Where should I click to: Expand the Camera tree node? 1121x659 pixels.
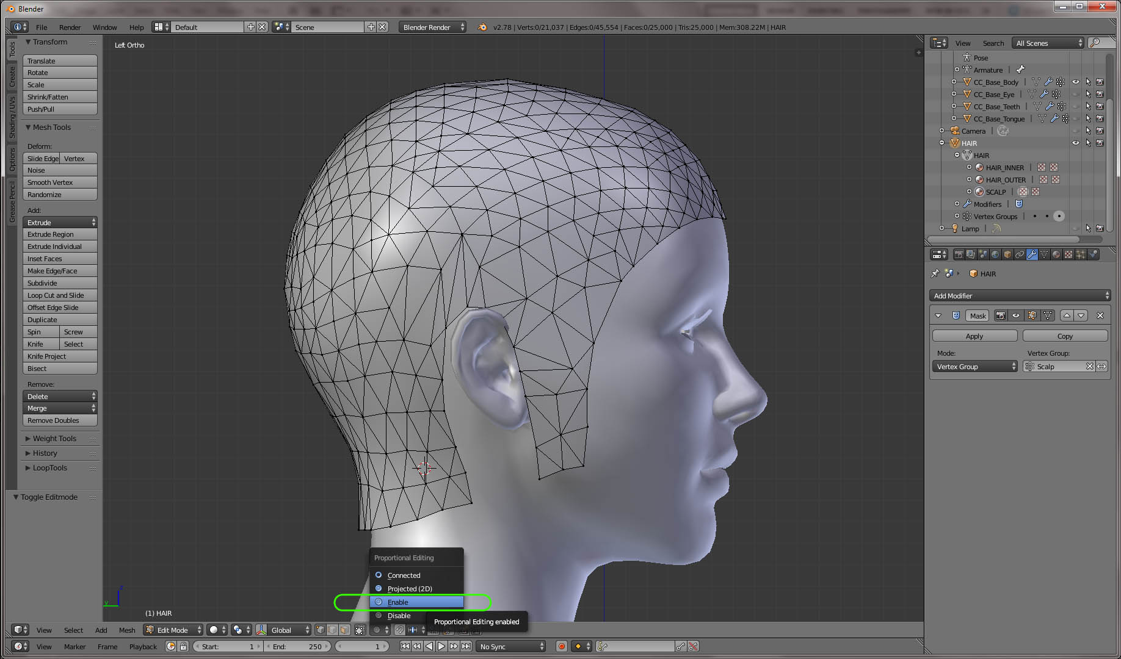(x=941, y=131)
